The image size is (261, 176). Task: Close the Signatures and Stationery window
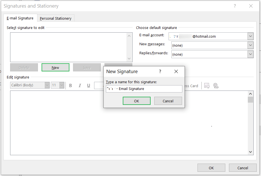(251, 6)
